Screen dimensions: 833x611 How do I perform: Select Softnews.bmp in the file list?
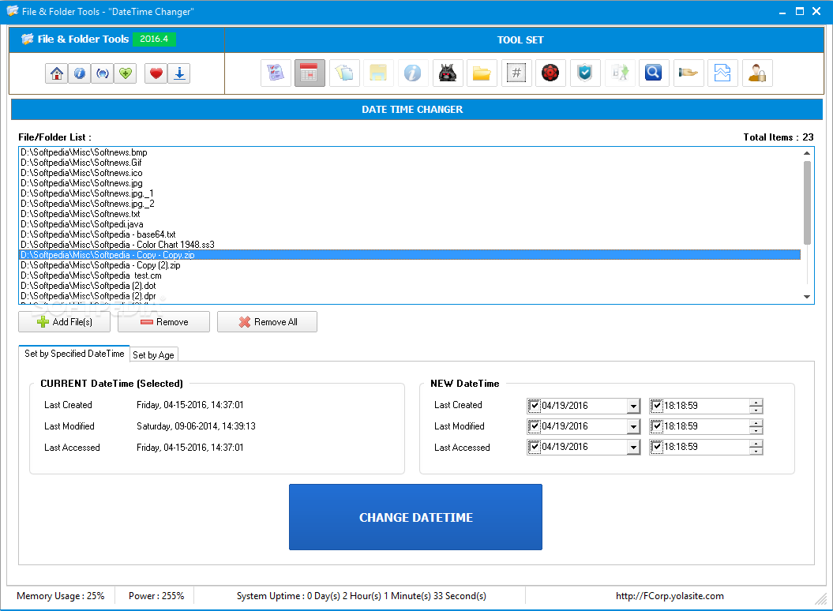[410, 152]
